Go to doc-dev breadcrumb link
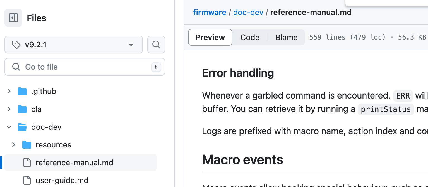 248,13
